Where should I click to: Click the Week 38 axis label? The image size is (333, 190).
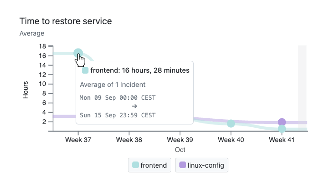(x=129, y=140)
